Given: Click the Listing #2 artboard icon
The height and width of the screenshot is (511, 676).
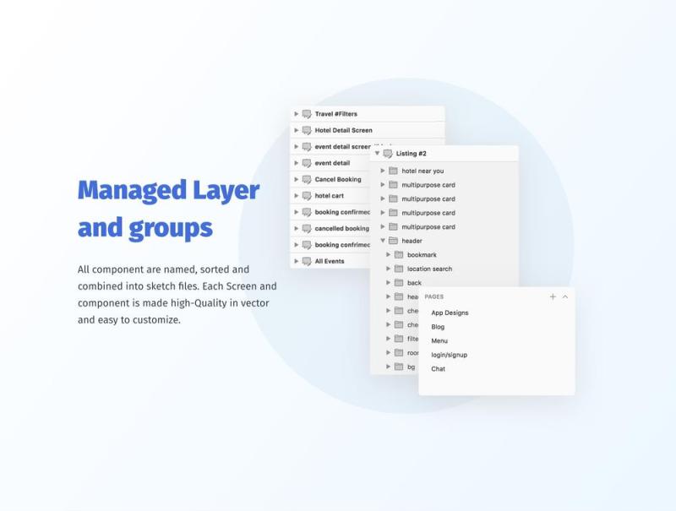Looking at the screenshot, I should click(x=388, y=154).
